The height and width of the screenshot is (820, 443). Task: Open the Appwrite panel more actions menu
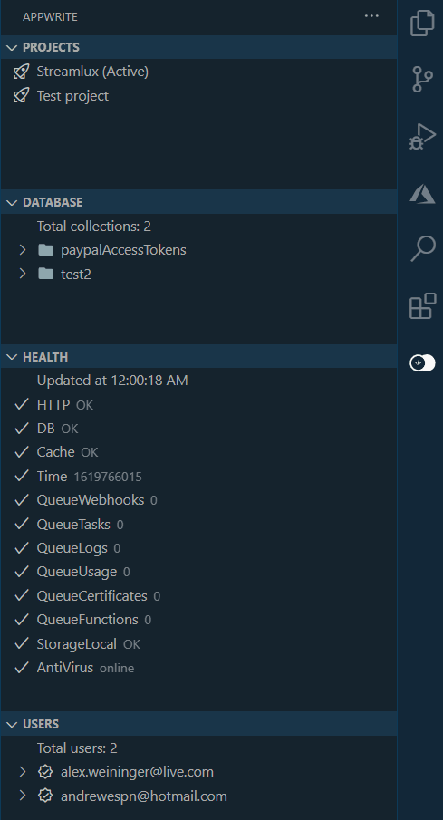point(371,16)
